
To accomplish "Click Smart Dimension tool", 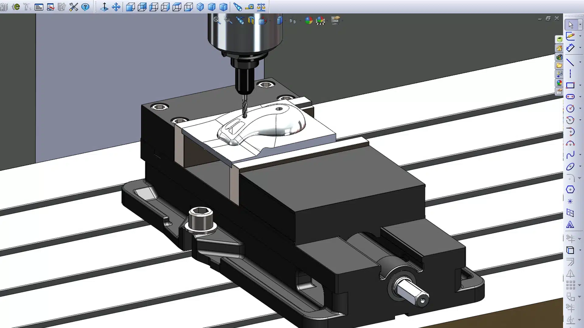I will pyautogui.click(x=570, y=48).
